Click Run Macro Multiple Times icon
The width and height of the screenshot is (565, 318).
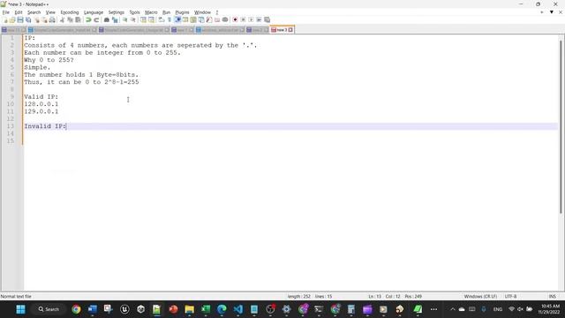[x=259, y=19]
